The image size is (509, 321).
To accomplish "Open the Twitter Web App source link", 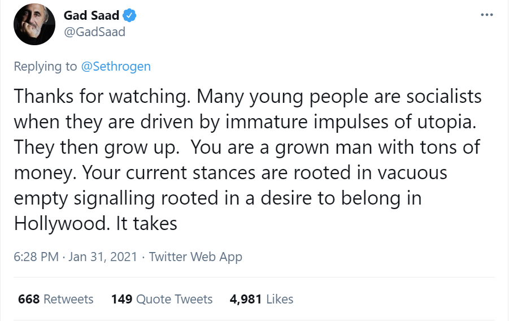I will [x=195, y=257].
